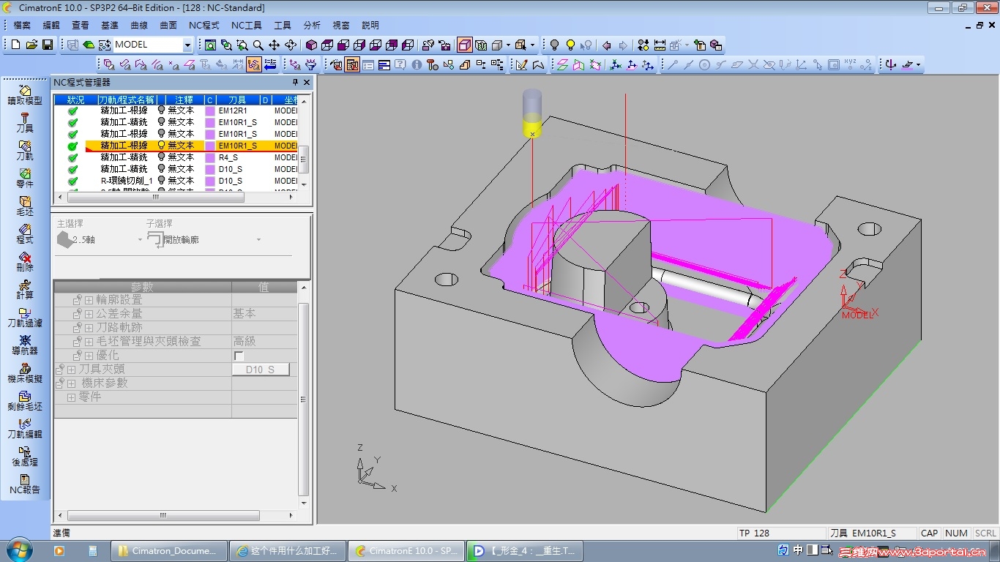Click the New file toolbar icon
The height and width of the screenshot is (562, 1000).
(x=16, y=45)
